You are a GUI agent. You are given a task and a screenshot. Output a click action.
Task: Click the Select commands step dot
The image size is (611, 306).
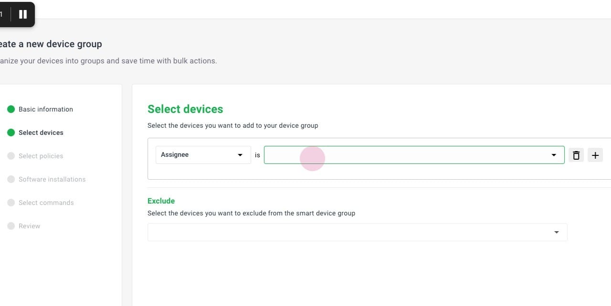(11, 203)
